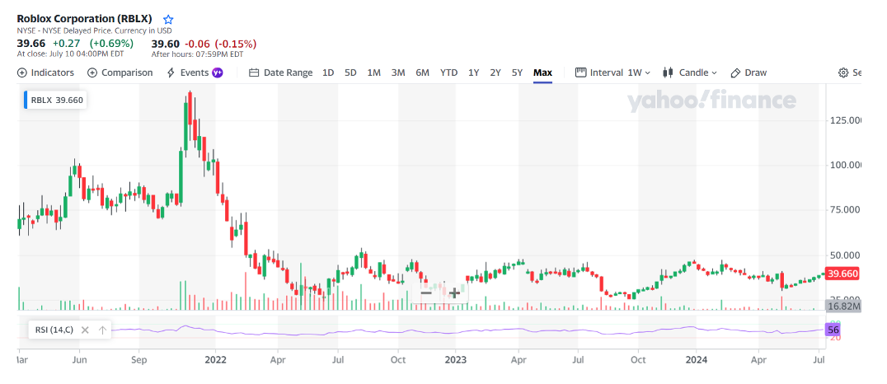Screen dimensions: 887x384
Task: Expand the Interval 1W dropdown
Action: tap(612, 73)
